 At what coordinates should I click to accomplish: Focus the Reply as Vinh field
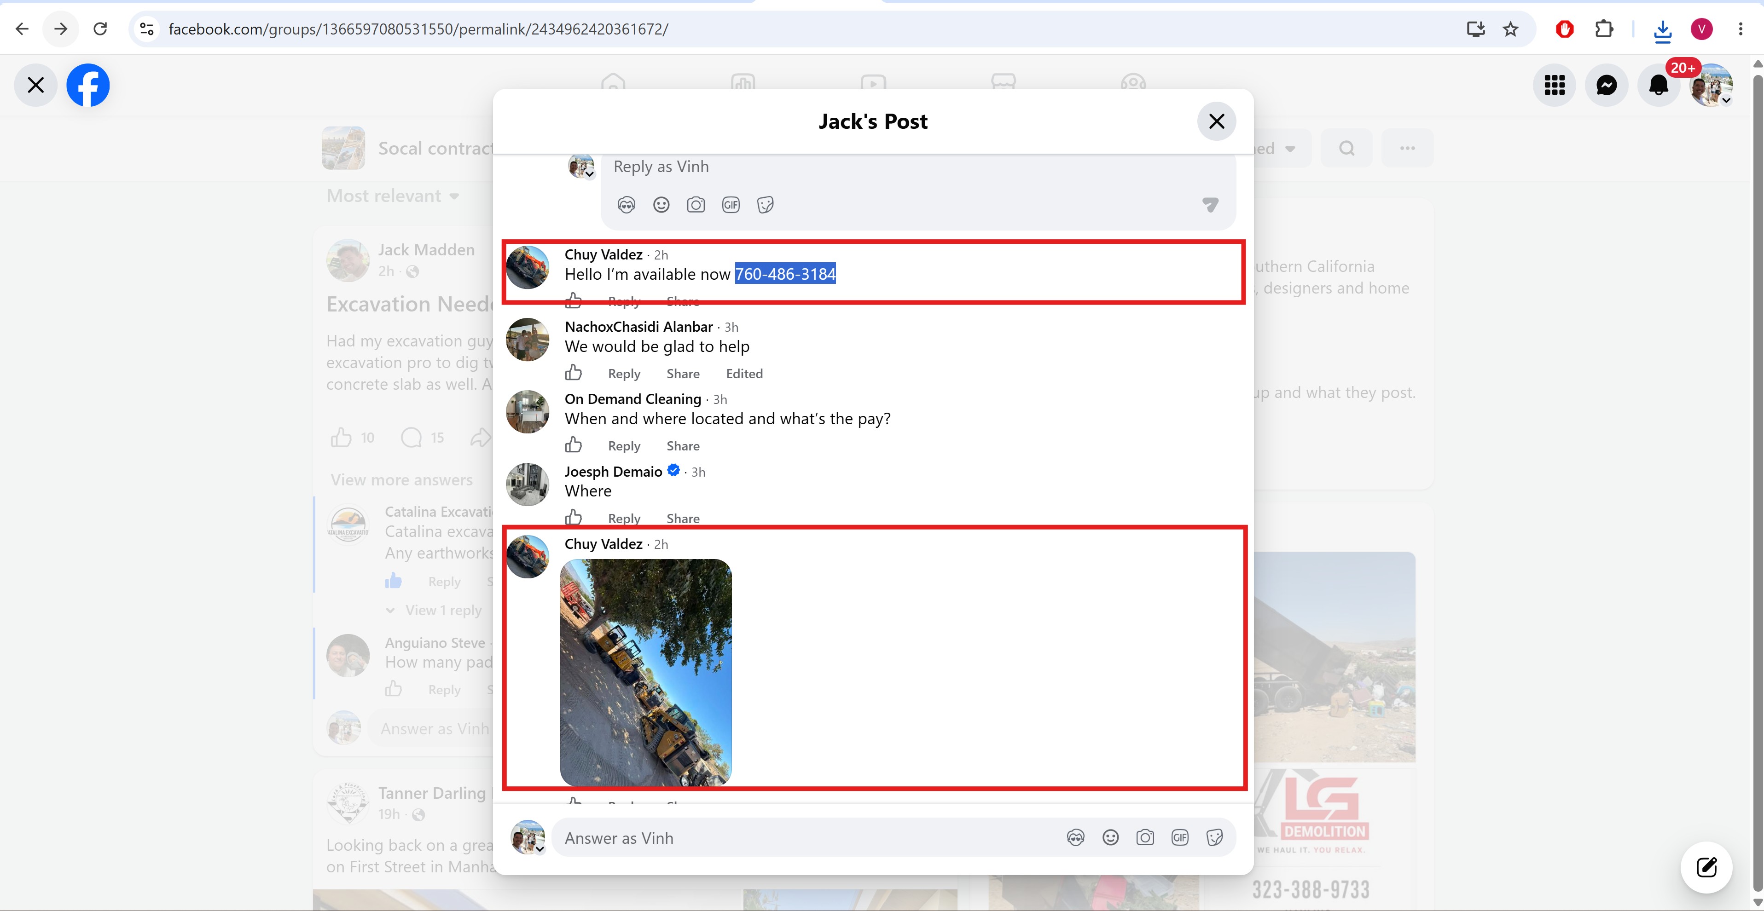(x=917, y=167)
